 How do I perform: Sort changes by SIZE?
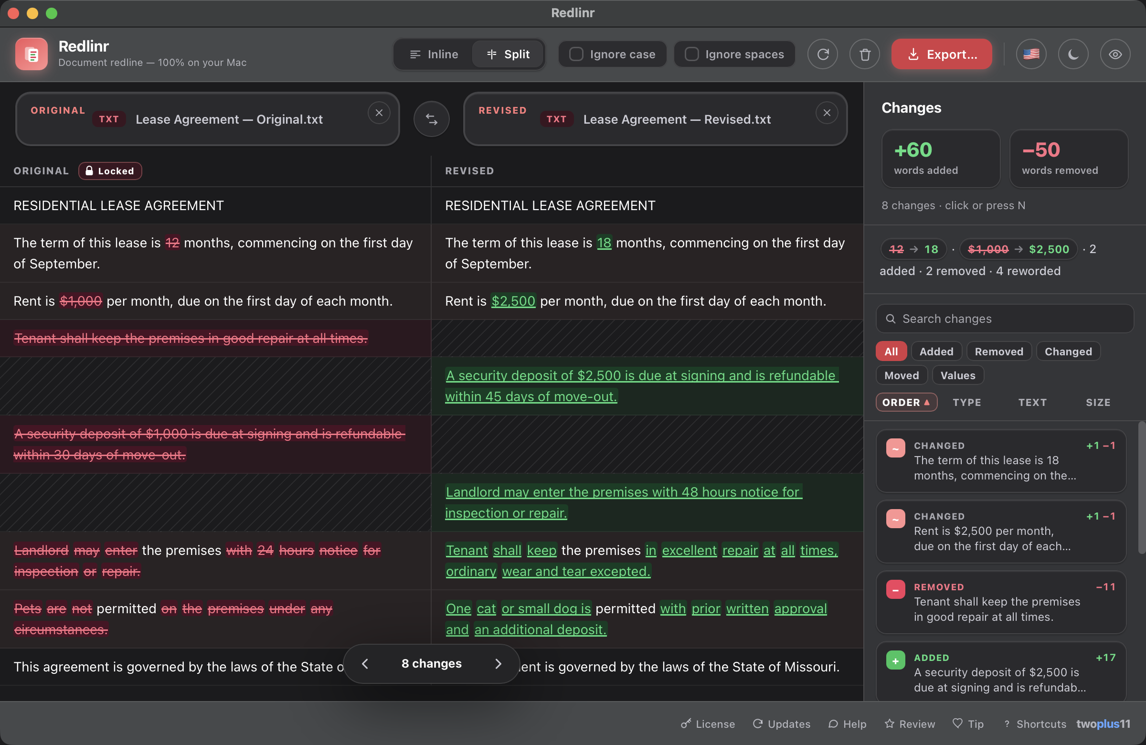pos(1098,402)
